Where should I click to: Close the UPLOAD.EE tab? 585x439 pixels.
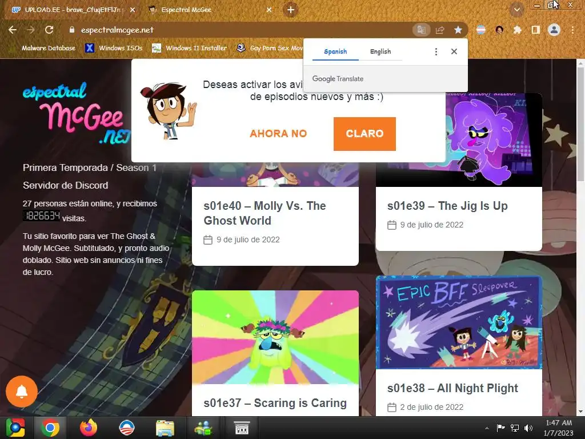point(133,10)
